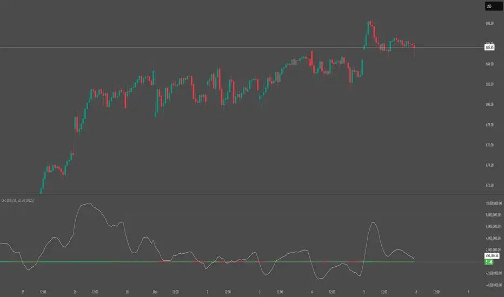The image size is (504, 297).
Task: Click the 674.00 price axis label
Action: click(x=489, y=165)
